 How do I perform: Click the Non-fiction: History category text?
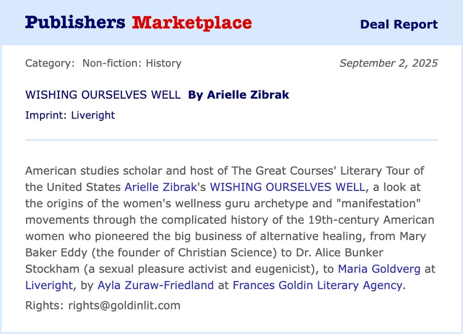pyautogui.click(x=132, y=63)
